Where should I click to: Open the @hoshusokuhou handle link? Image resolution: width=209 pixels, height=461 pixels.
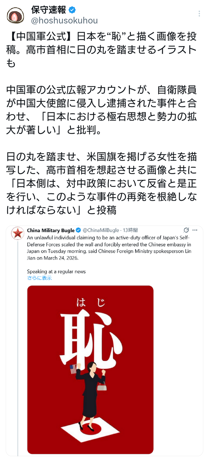coord(64,21)
